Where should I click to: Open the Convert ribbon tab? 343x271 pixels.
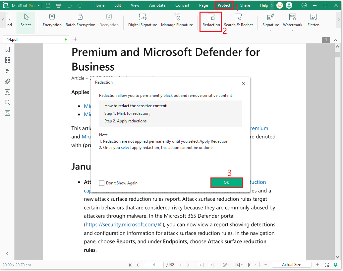(182, 5)
